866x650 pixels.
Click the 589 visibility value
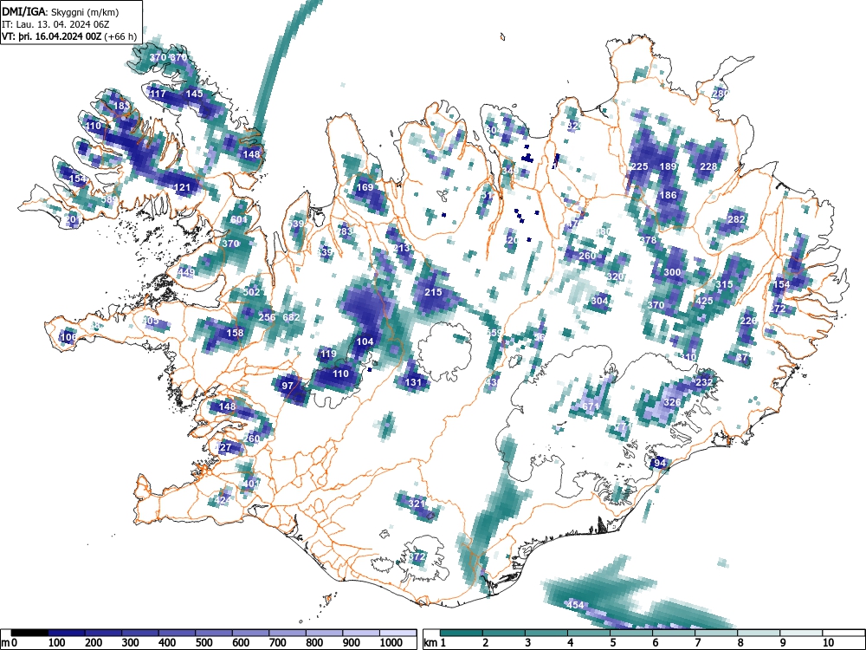pyautogui.click(x=109, y=199)
